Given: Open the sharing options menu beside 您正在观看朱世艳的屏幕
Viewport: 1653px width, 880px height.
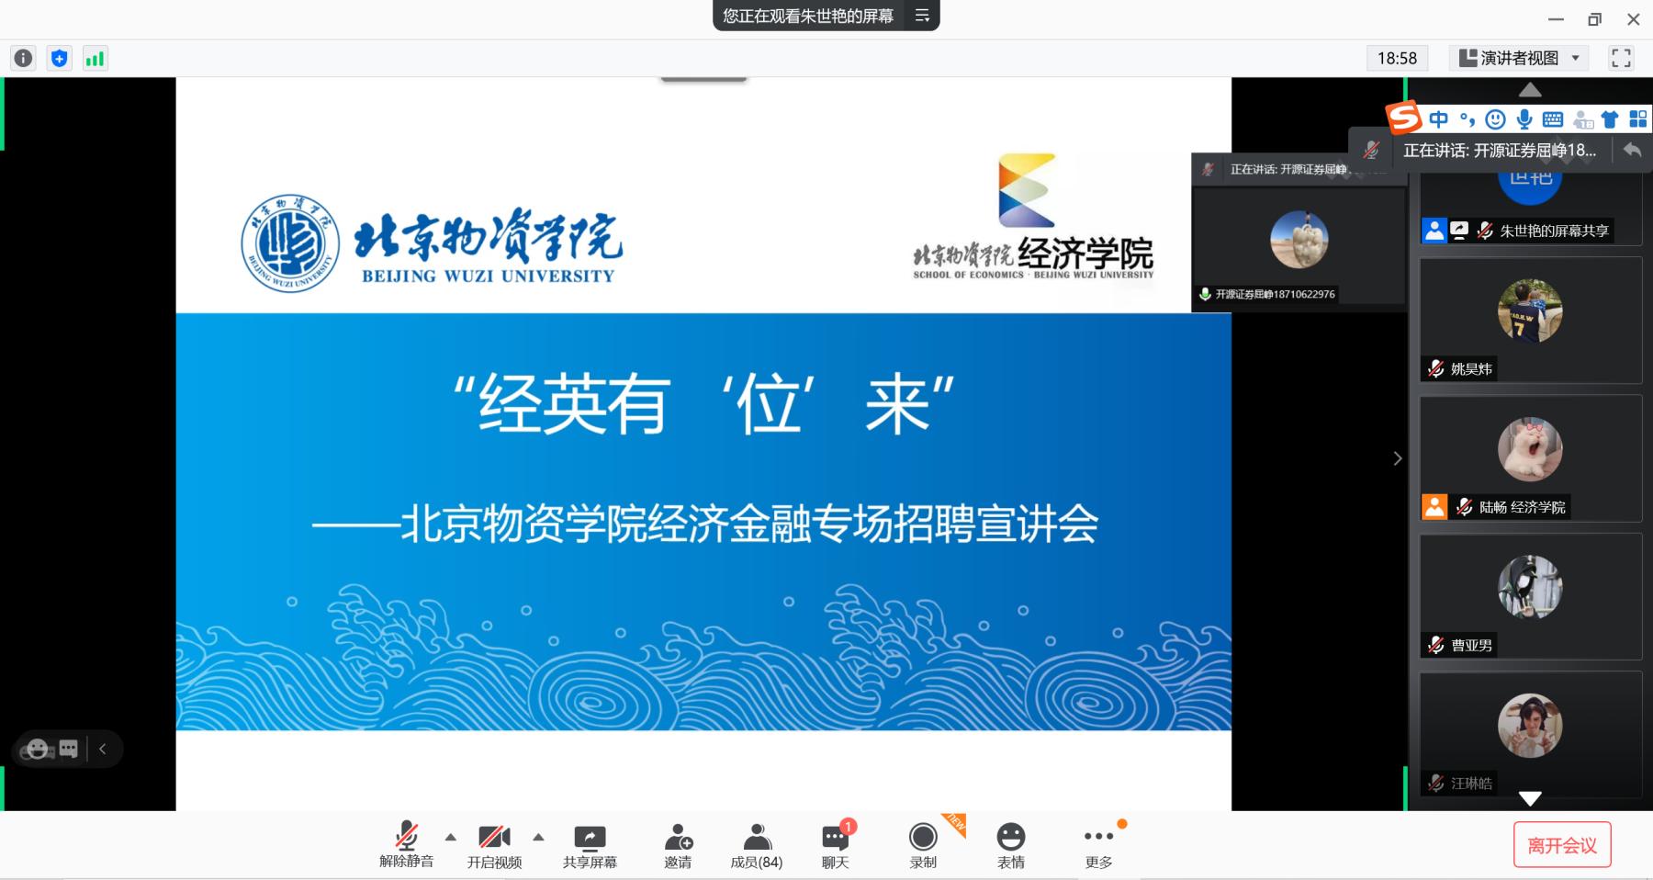Looking at the screenshot, I should click(x=922, y=16).
